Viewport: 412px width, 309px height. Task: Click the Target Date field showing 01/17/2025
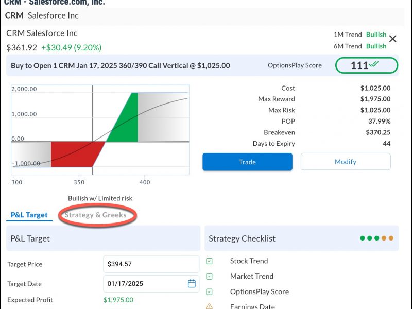[151, 284]
